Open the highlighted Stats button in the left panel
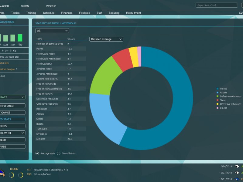 pyautogui.click(x=12, y=119)
